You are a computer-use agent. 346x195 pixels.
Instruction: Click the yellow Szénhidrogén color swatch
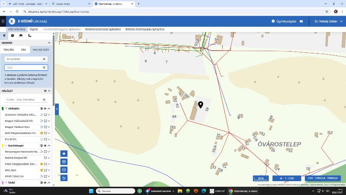click(x=3, y=146)
